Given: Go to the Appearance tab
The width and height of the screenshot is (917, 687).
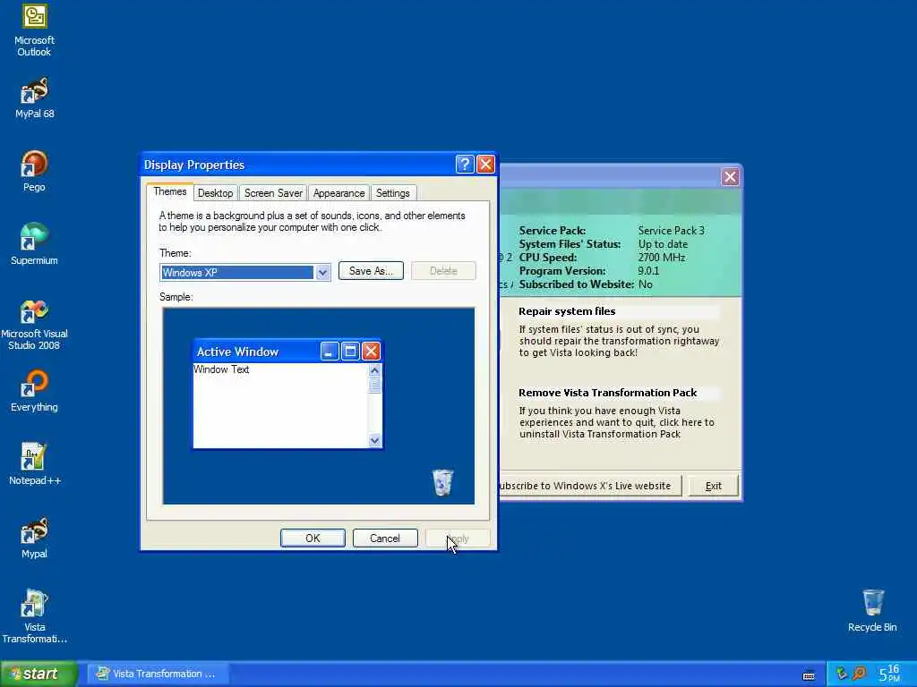Looking at the screenshot, I should 339,193.
